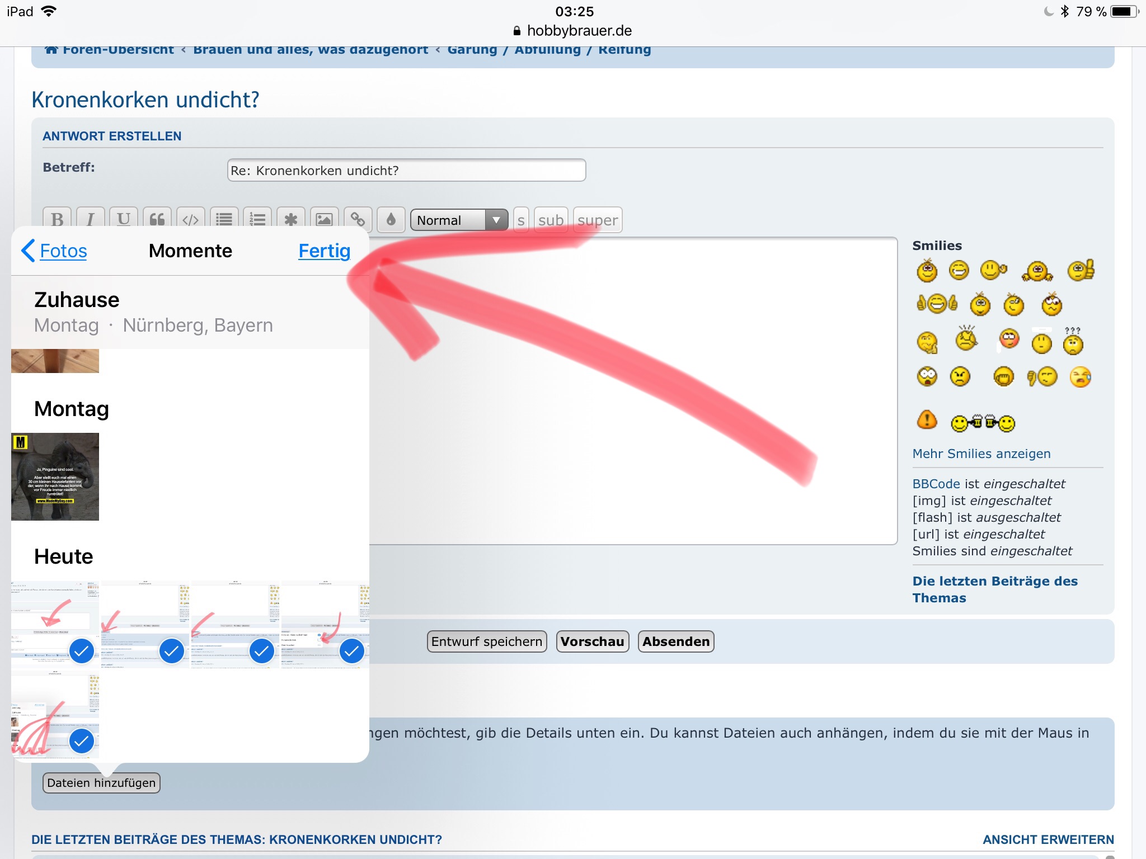Image resolution: width=1146 pixels, height=859 pixels.
Task: Open Mehr Smilies anzeigen link
Action: coord(981,454)
